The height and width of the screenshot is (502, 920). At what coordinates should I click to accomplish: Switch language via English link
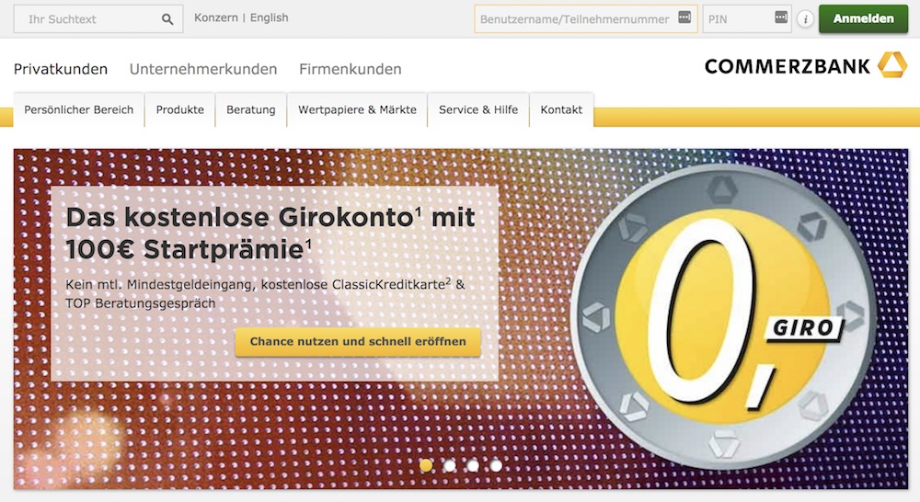[x=270, y=17]
